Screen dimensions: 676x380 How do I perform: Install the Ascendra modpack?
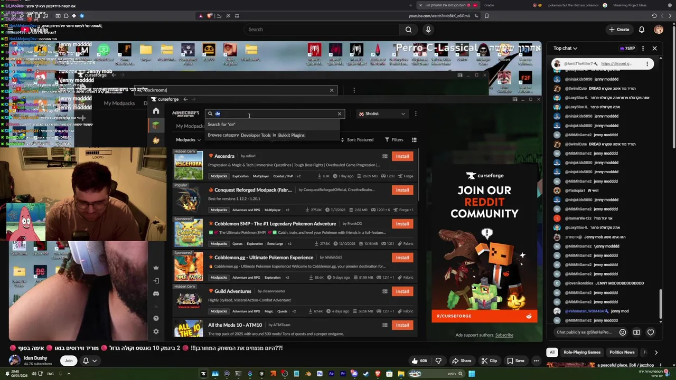[x=402, y=156]
